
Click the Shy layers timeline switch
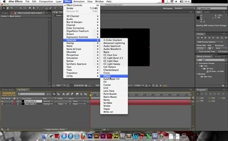63,94
